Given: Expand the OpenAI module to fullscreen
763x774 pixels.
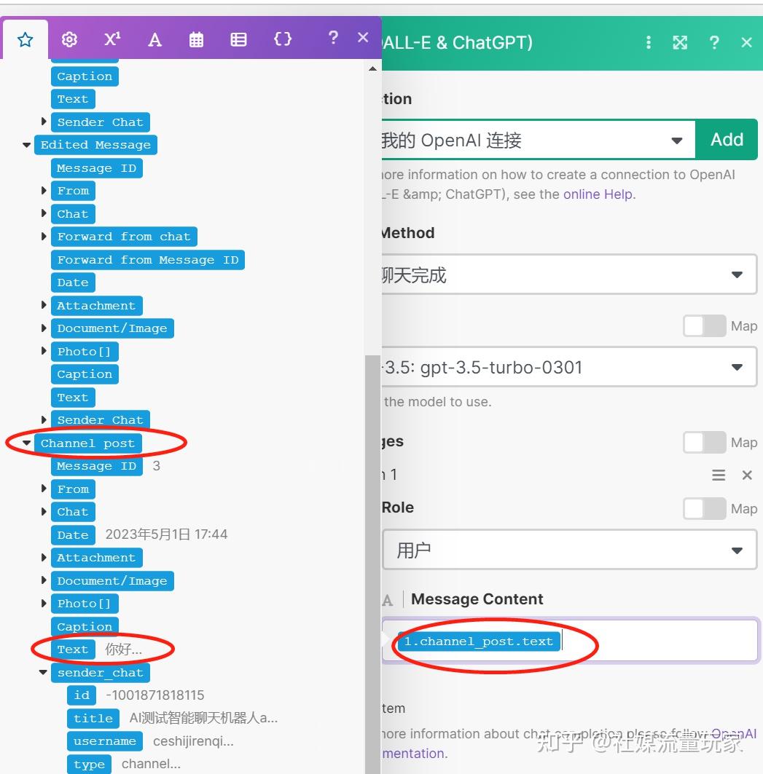Looking at the screenshot, I should click(680, 42).
